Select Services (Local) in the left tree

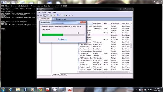point(45,19)
